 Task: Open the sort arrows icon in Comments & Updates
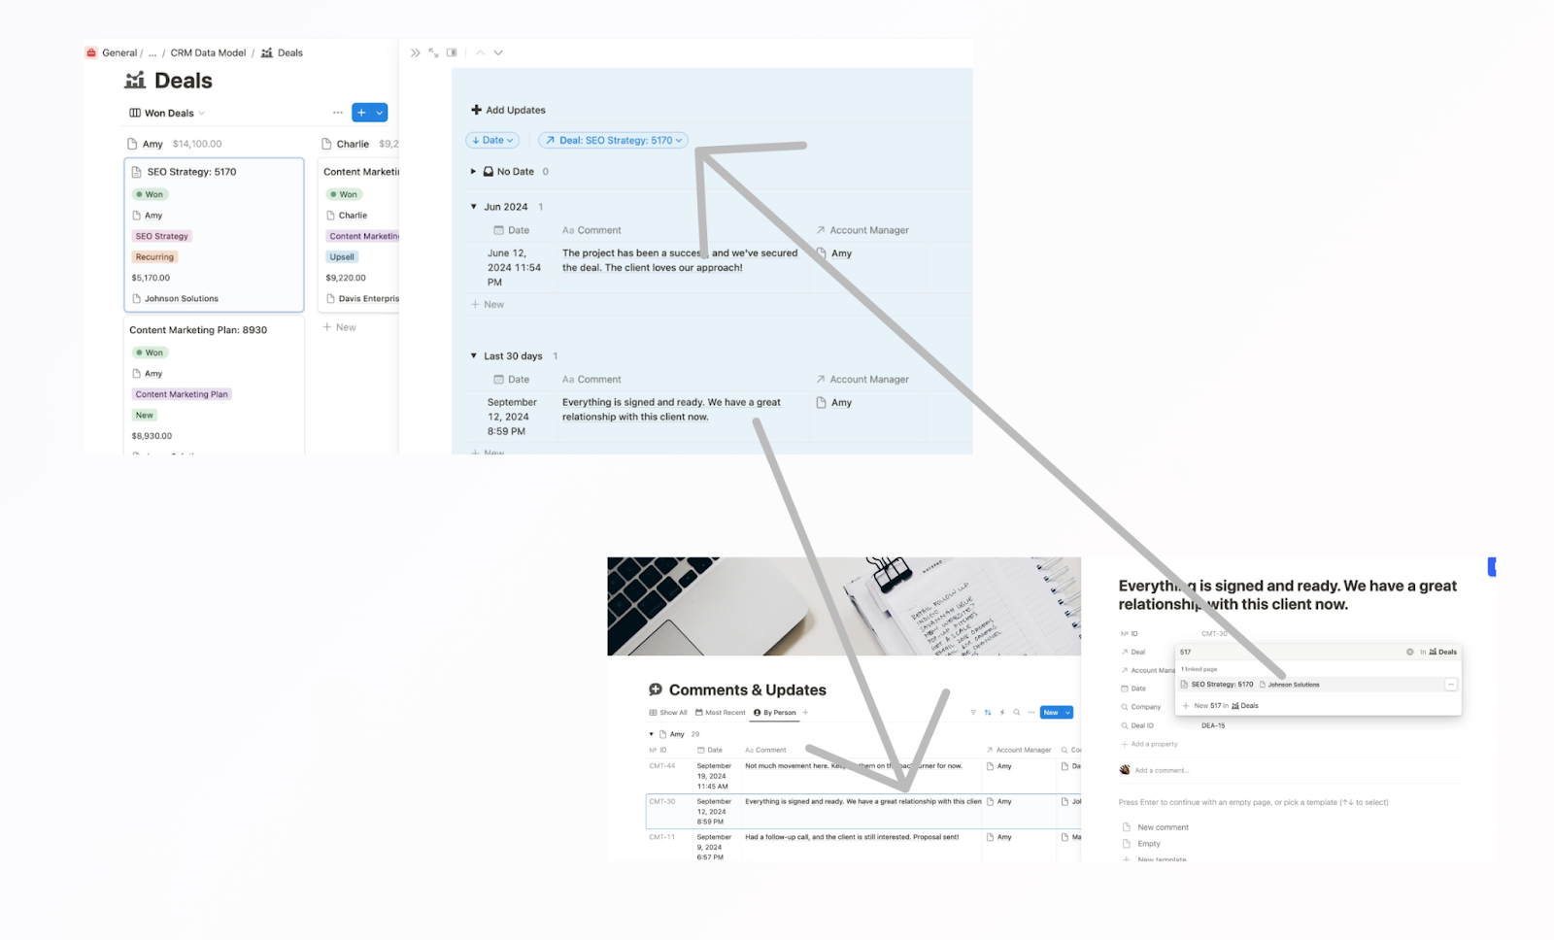(x=988, y=713)
